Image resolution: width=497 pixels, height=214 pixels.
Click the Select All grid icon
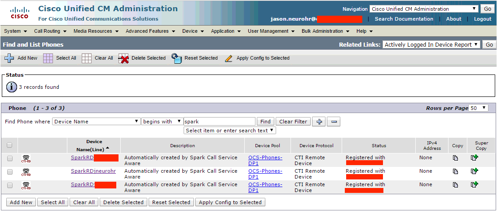tap(48, 58)
